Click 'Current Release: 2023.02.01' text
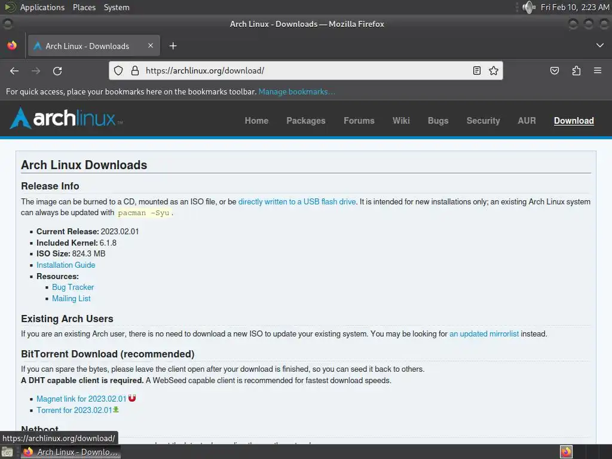The height and width of the screenshot is (459, 612). 87,231
